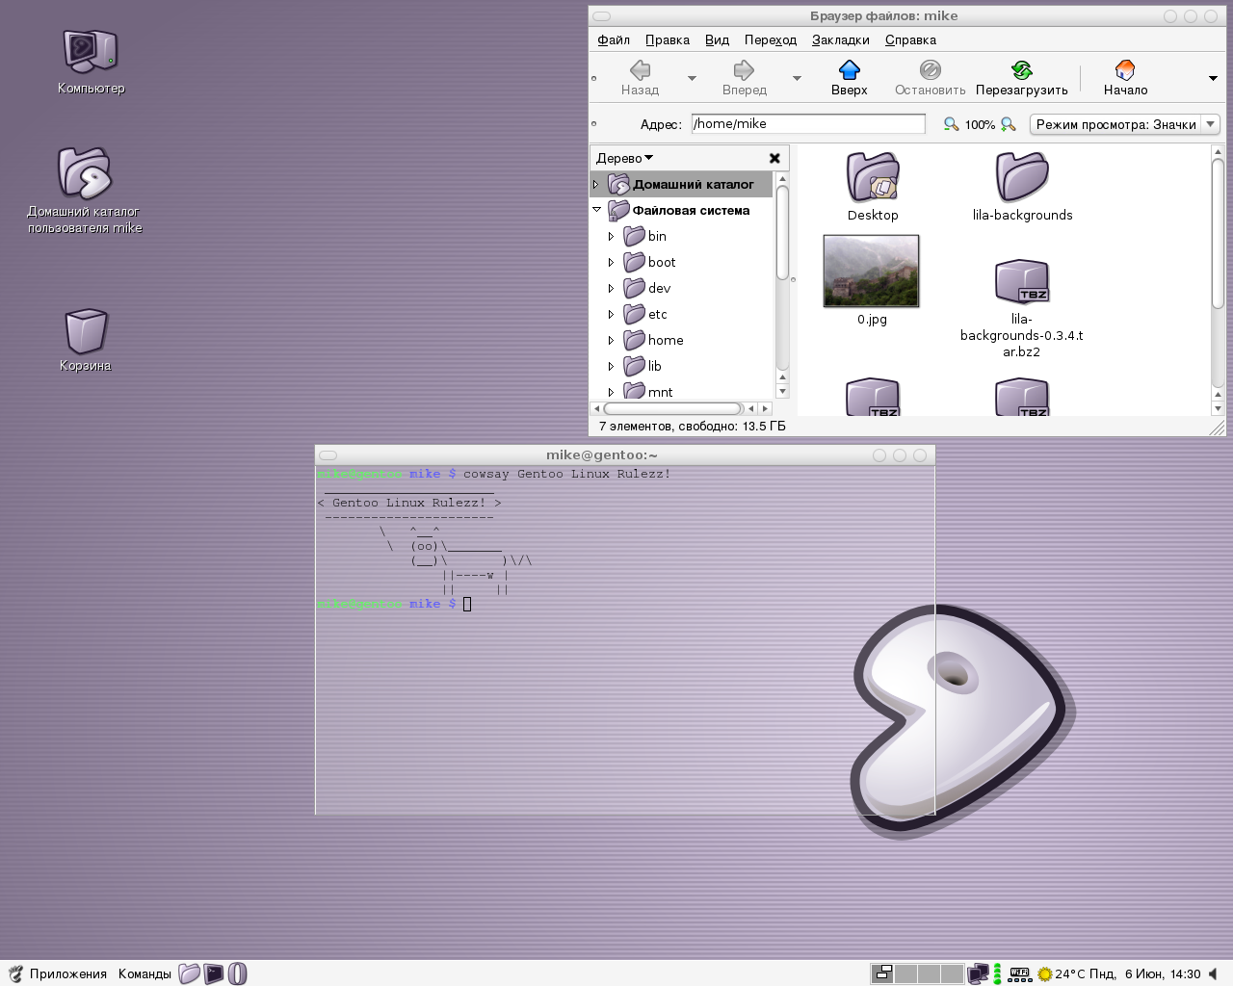Open the Desktop folder icon
Screen dimensions: 1233x986
click(873, 177)
